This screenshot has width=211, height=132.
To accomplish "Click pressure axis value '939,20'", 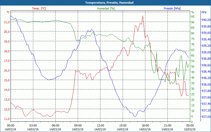I will click(206, 46).
